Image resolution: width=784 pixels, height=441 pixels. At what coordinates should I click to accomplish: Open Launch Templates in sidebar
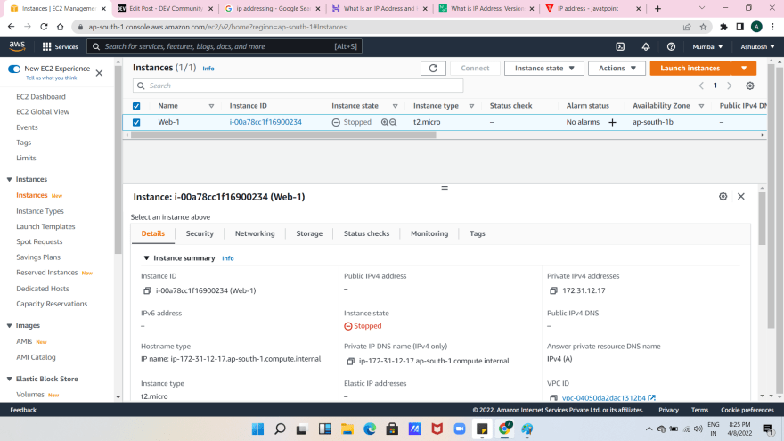tap(45, 226)
